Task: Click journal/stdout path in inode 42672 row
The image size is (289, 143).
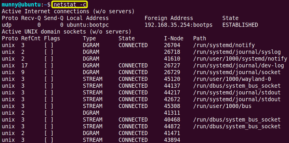Action: (237, 99)
